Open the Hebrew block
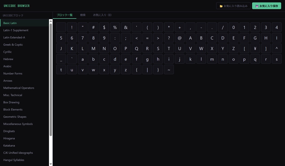Image resolution: width=285 pixels, height=166 pixels. pos(24,59)
